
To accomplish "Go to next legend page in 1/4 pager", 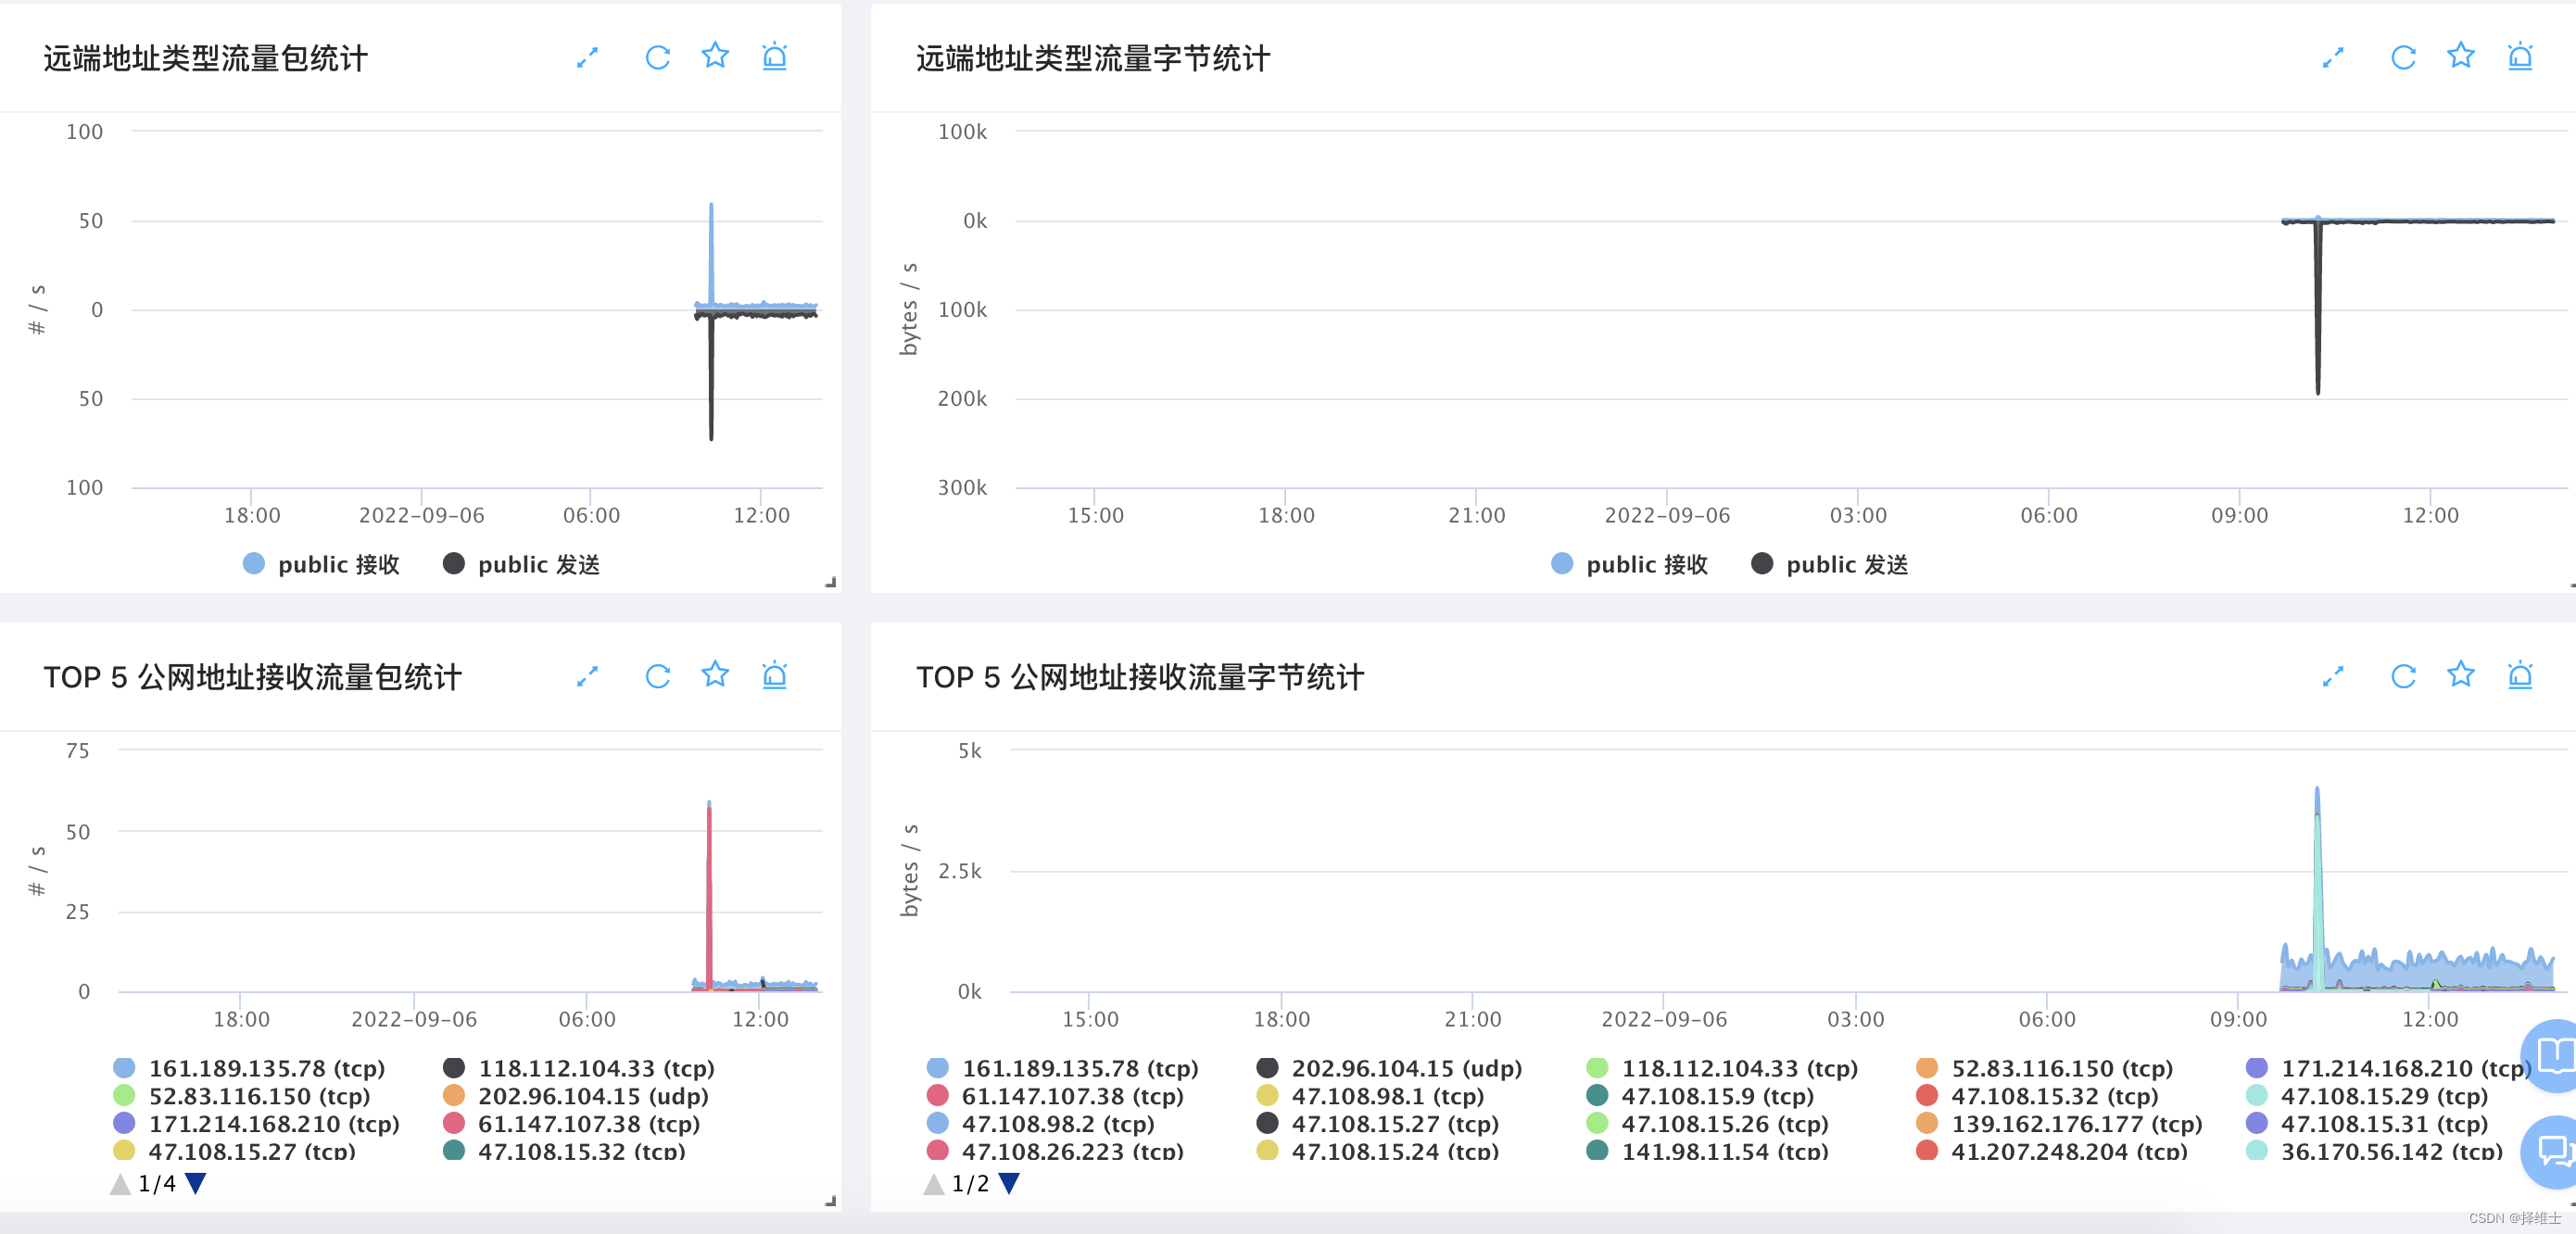I will (x=197, y=1184).
